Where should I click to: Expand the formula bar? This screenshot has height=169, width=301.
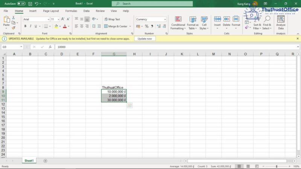pos(298,47)
